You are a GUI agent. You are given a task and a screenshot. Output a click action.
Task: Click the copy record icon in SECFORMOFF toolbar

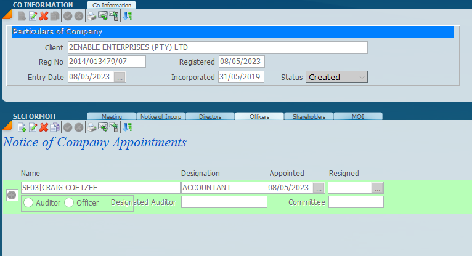pyautogui.click(x=55, y=127)
